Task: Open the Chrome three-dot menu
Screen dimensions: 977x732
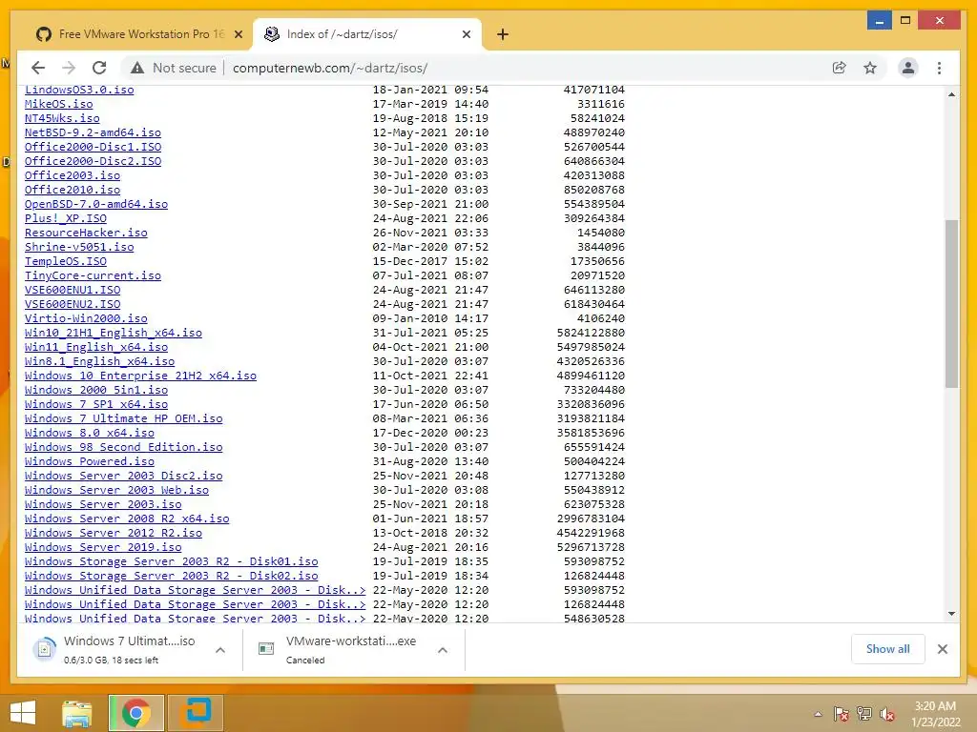Action: 939,68
